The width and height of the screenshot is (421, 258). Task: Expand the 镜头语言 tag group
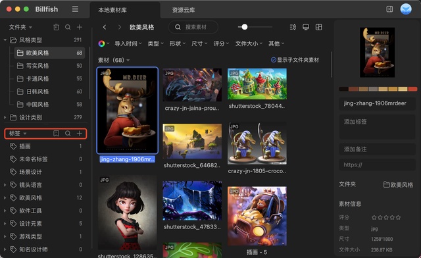[x=5, y=185]
